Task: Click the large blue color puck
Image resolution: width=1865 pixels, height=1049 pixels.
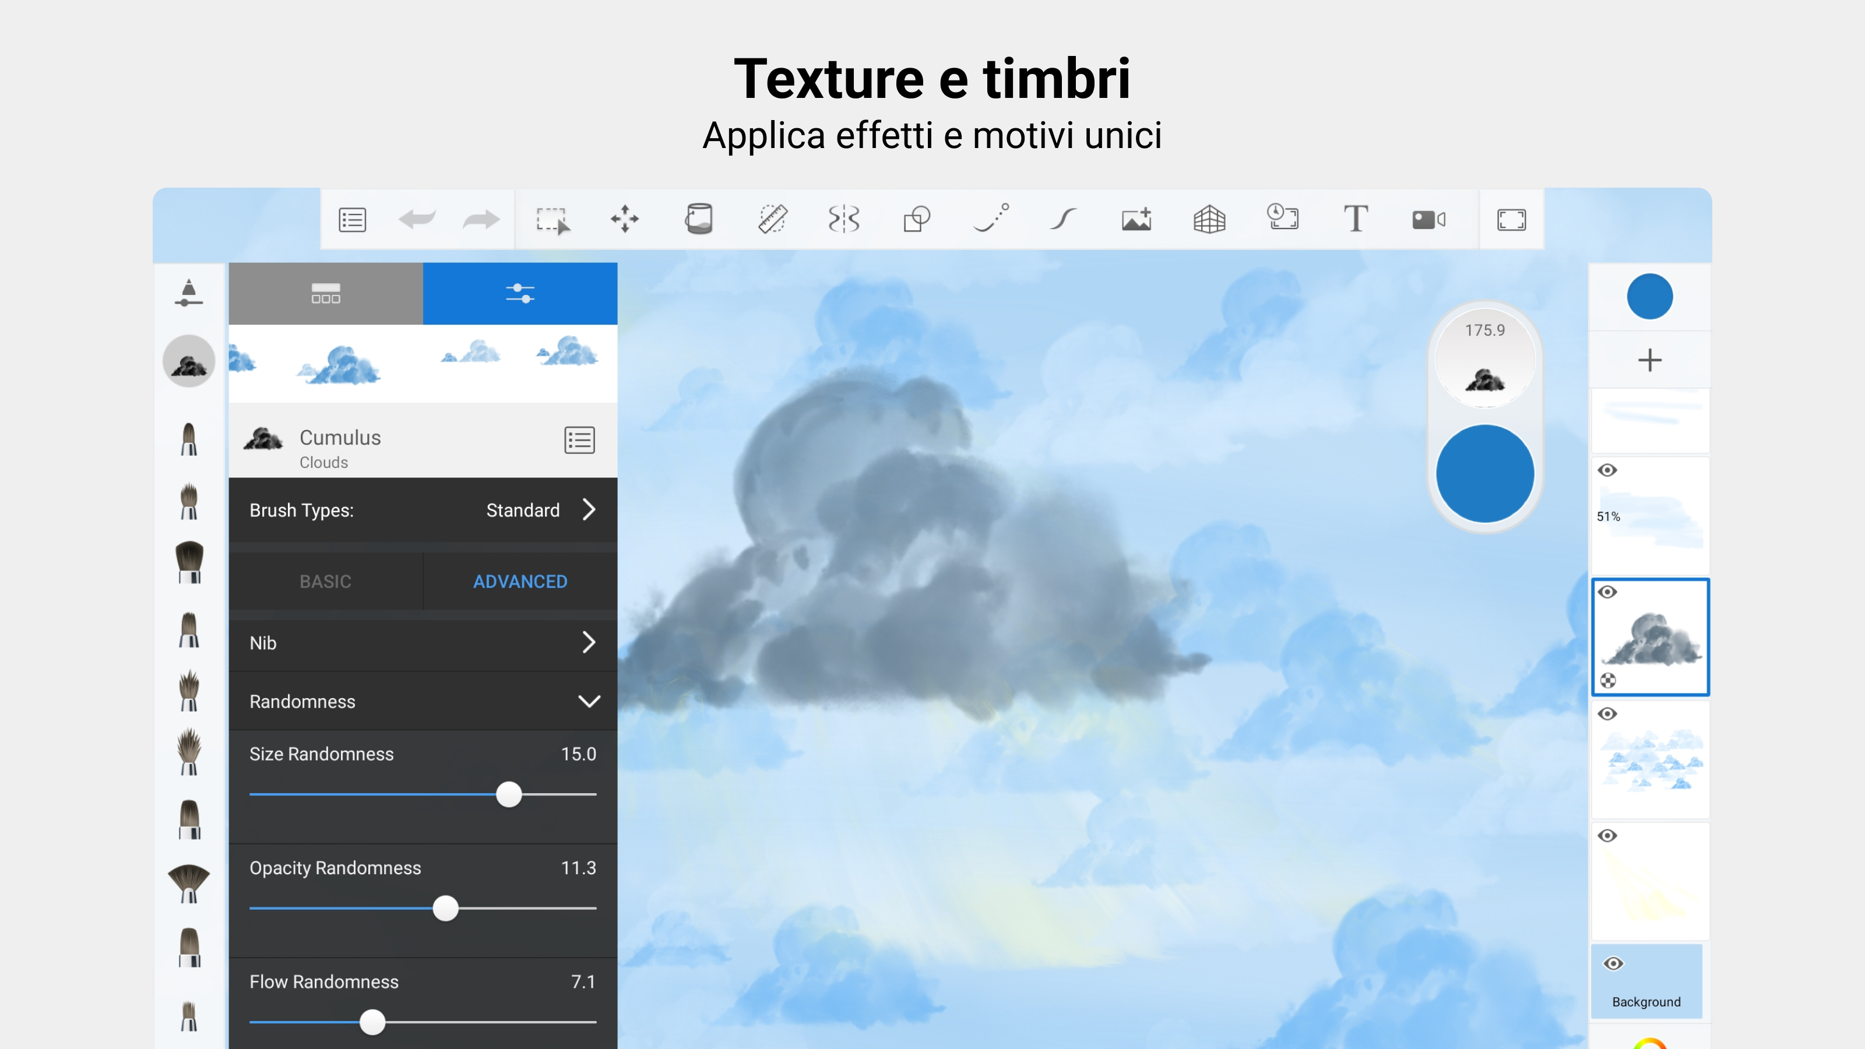Action: pos(1485,473)
